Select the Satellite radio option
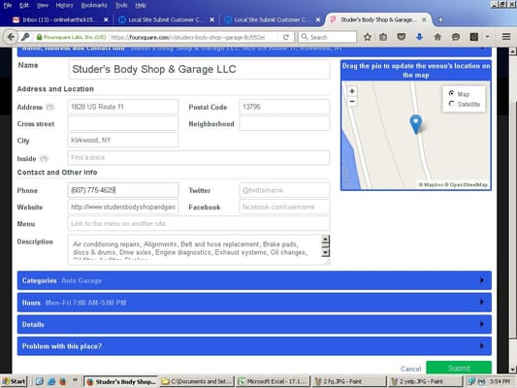Viewport: 517px width, 388px height. (451, 104)
